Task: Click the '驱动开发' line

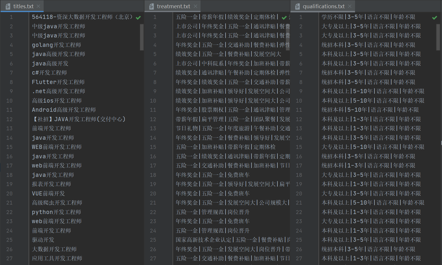Action: [x=43, y=240]
